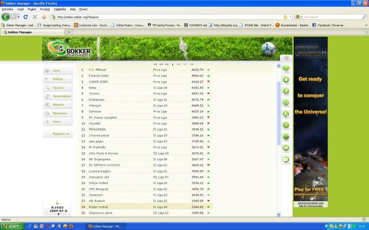Launch Firefox from quick launch bar
Screen dimensions: 369x230
[71, 226]
